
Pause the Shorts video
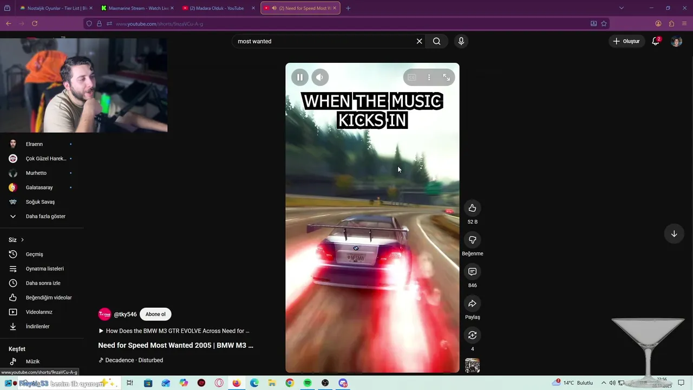(300, 77)
